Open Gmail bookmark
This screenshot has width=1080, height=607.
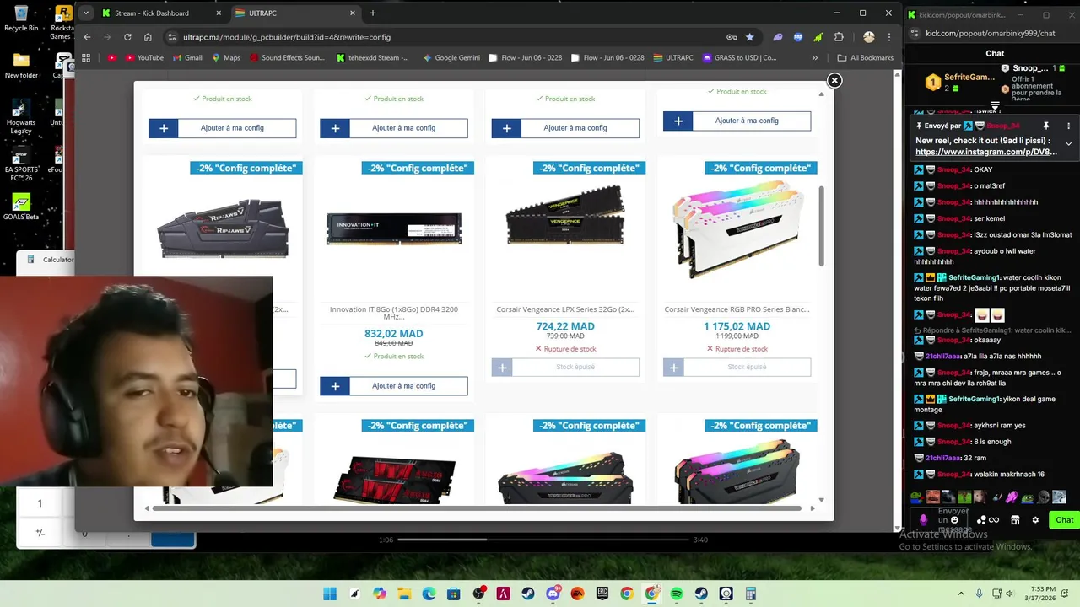coord(186,58)
